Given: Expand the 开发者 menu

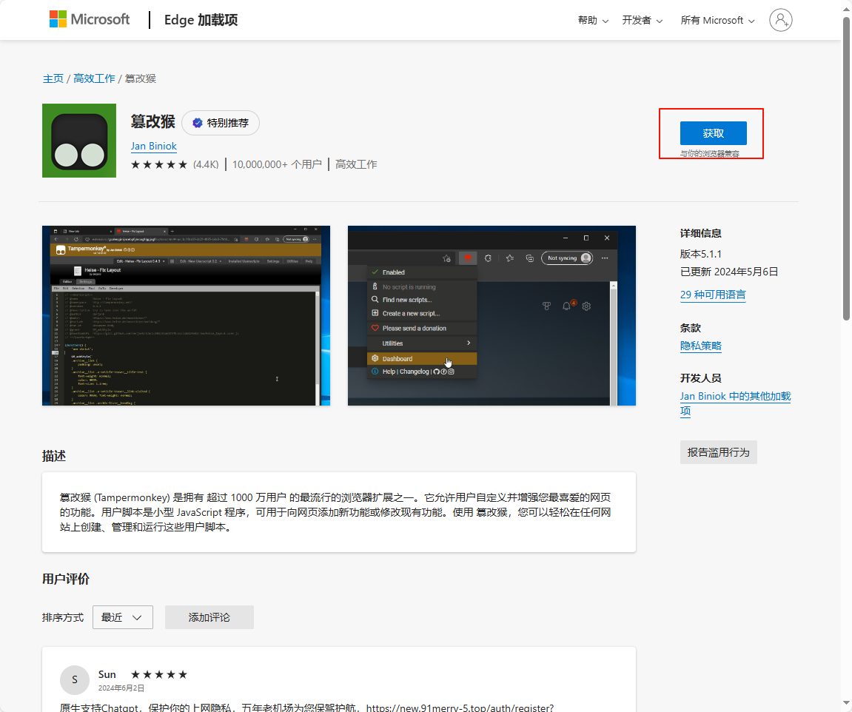Looking at the screenshot, I should [x=643, y=20].
